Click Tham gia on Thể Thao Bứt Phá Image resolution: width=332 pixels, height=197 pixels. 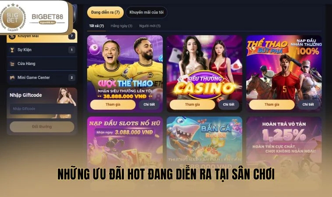coord(272,105)
